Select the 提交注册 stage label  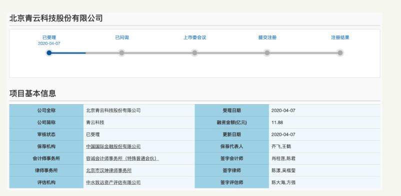tap(267, 37)
